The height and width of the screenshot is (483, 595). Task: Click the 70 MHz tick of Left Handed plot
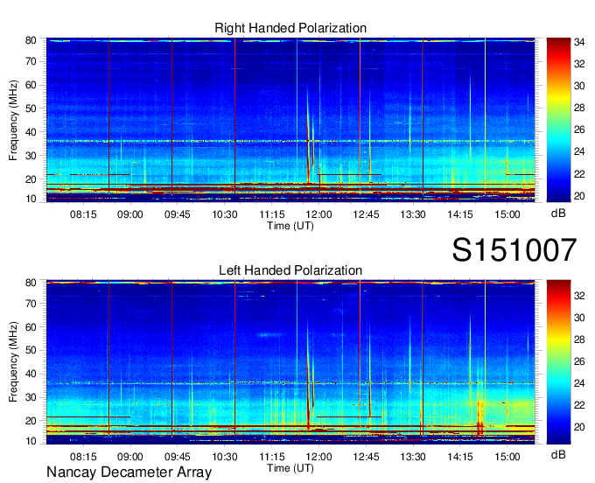[31, 304]
